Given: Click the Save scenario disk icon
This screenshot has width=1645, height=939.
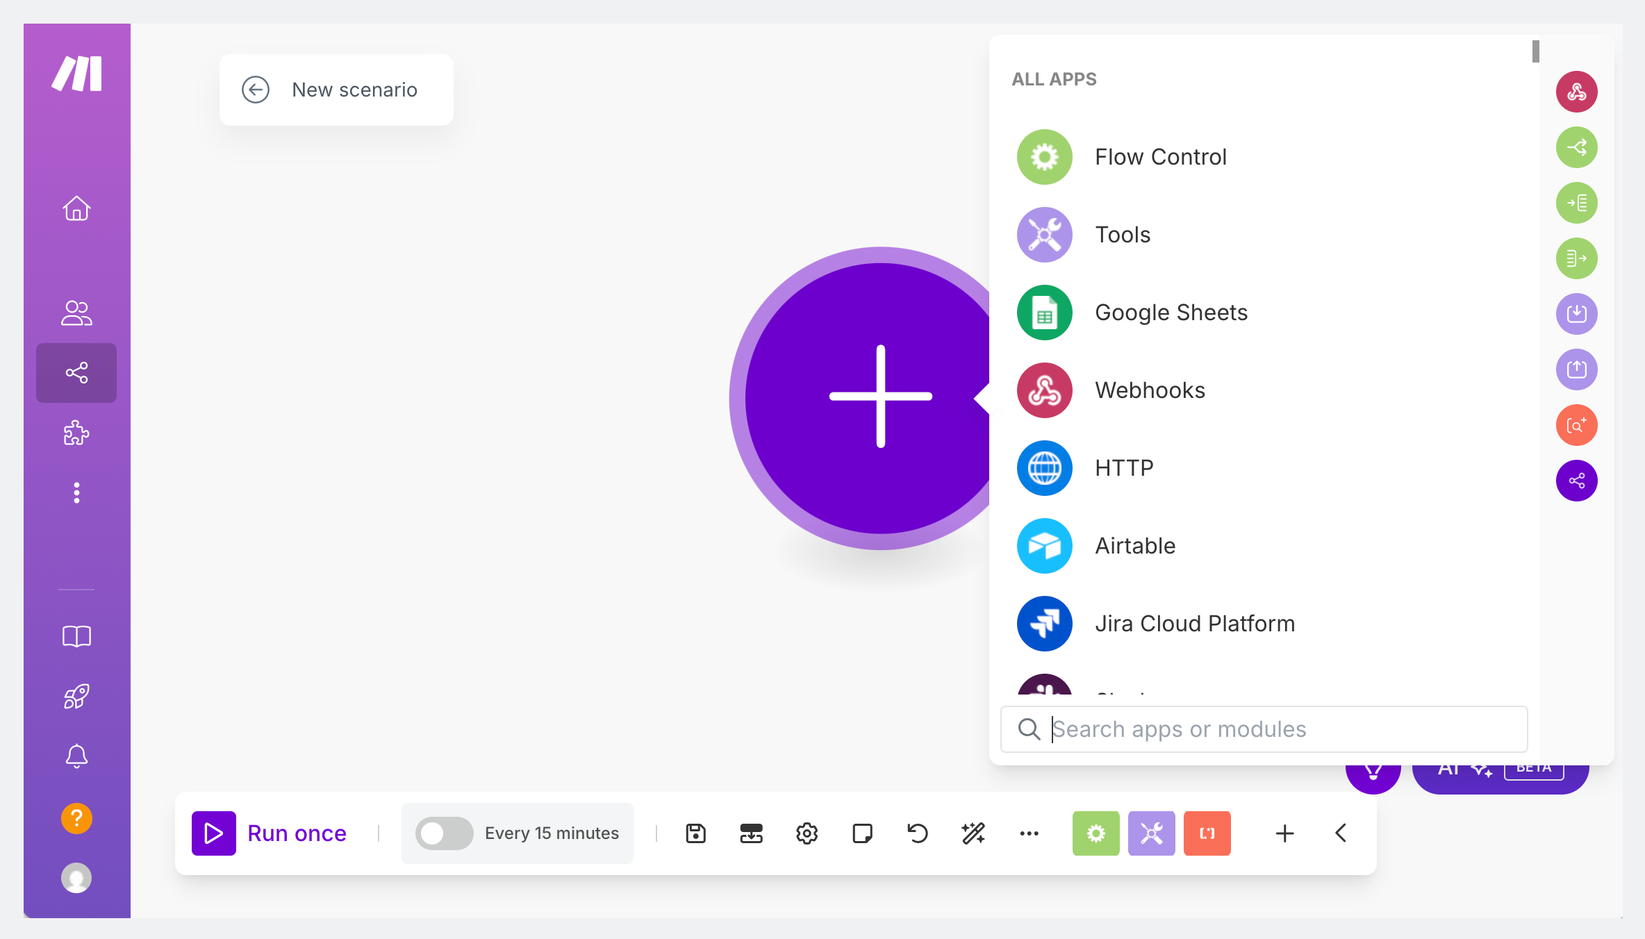Looking at the screenshot, I should [x=695, y=833].
